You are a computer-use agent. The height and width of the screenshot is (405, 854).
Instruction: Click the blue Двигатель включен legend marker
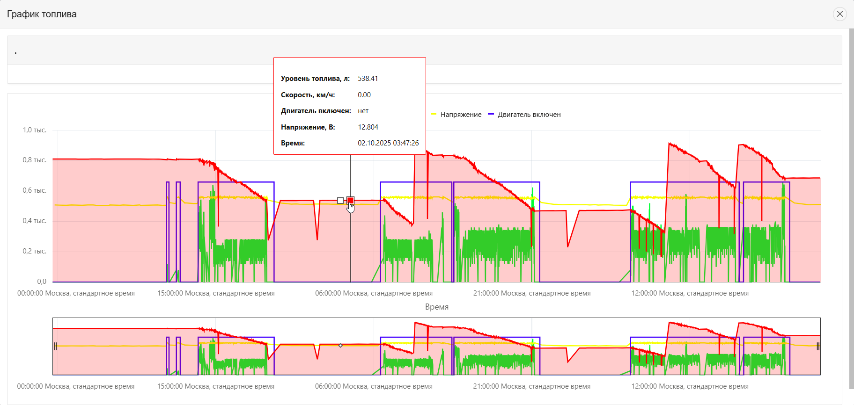491,115
